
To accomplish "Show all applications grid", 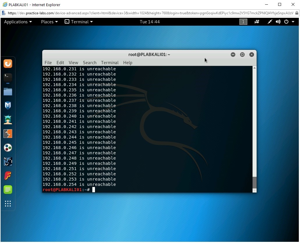I will click(x=8, y=204).
